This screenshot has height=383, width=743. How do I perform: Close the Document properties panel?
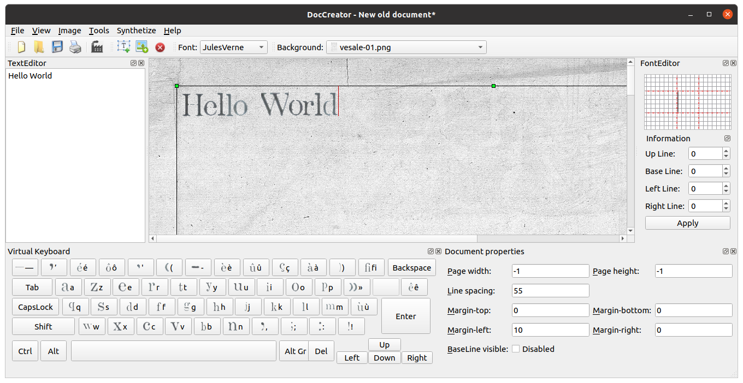coord(734,252)
